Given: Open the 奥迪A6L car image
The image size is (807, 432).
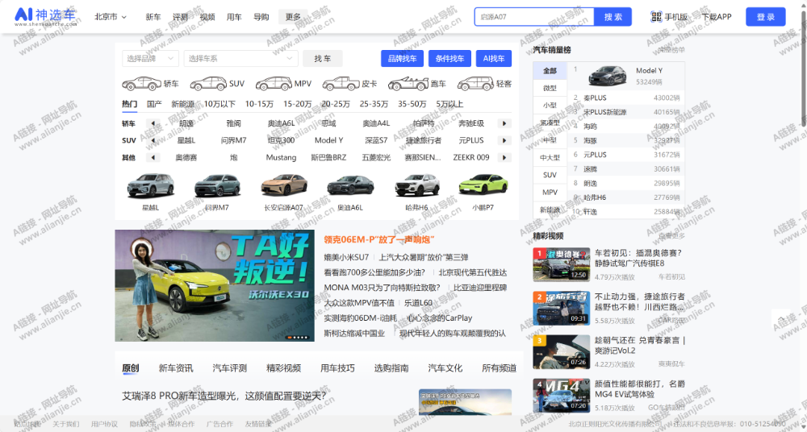Looking at the screenshot, I should (350, 185).
